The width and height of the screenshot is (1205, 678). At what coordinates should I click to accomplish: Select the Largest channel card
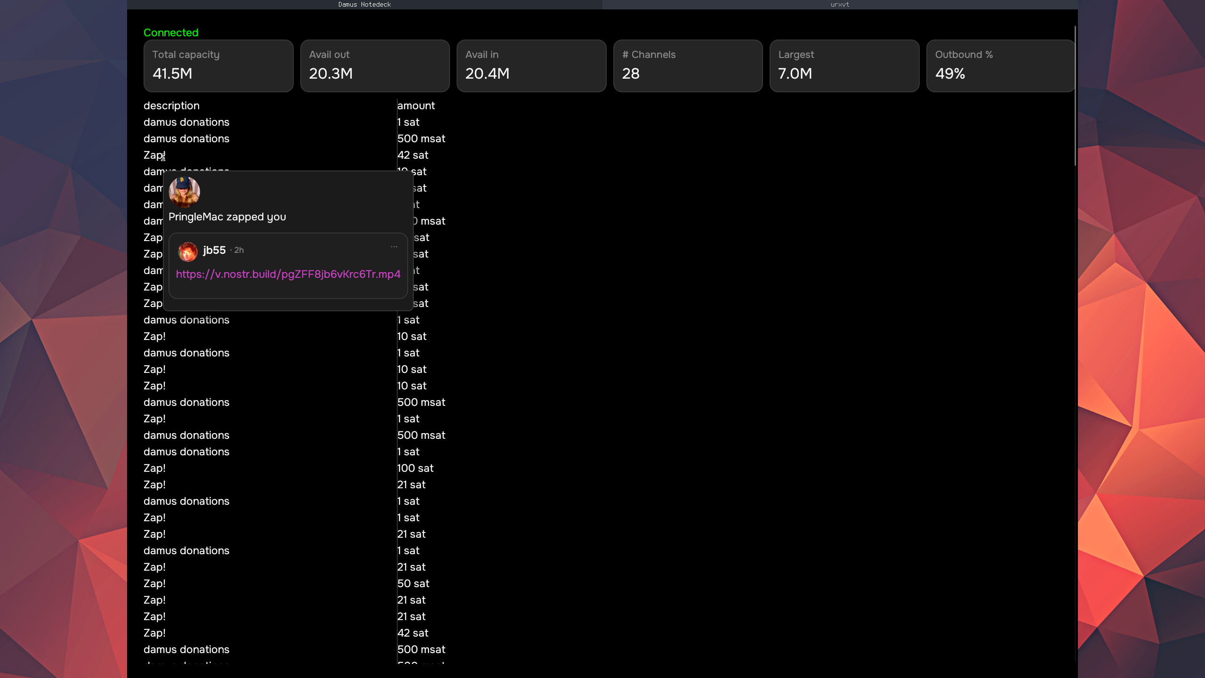(x=844, y=65)
